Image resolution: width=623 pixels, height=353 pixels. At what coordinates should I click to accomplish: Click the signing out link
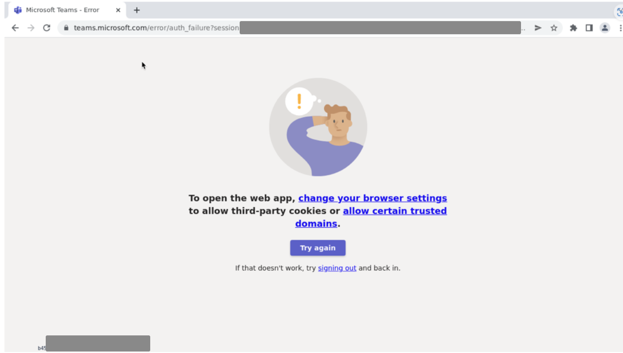click(x=337, y=268)
